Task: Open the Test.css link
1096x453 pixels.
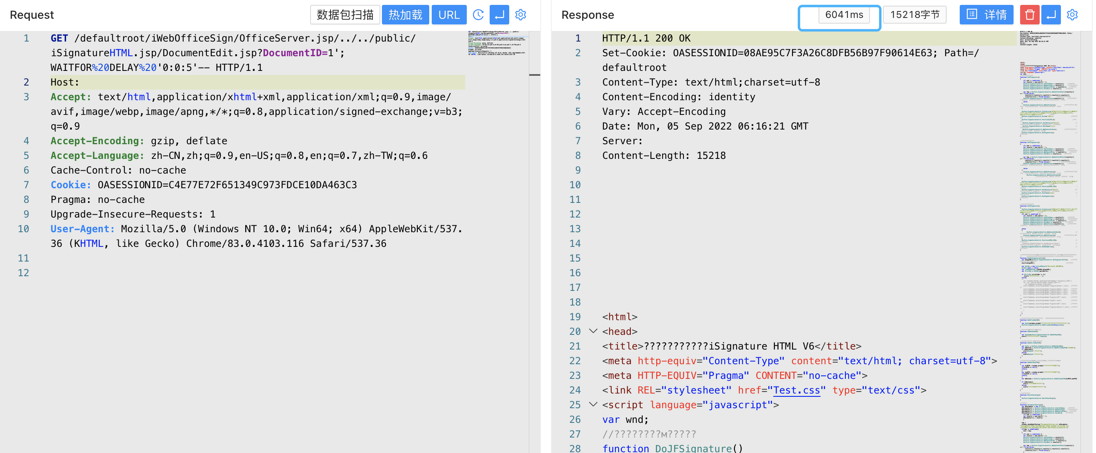Action: (796, 390)
